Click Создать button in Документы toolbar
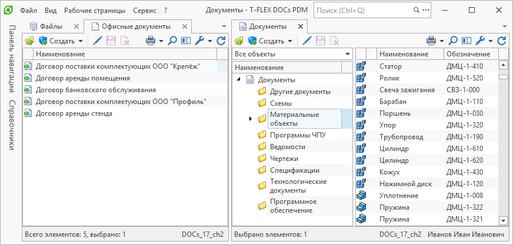 point(267,41)
